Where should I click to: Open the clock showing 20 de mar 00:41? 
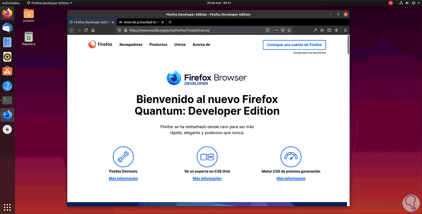(x=219, y=3)
